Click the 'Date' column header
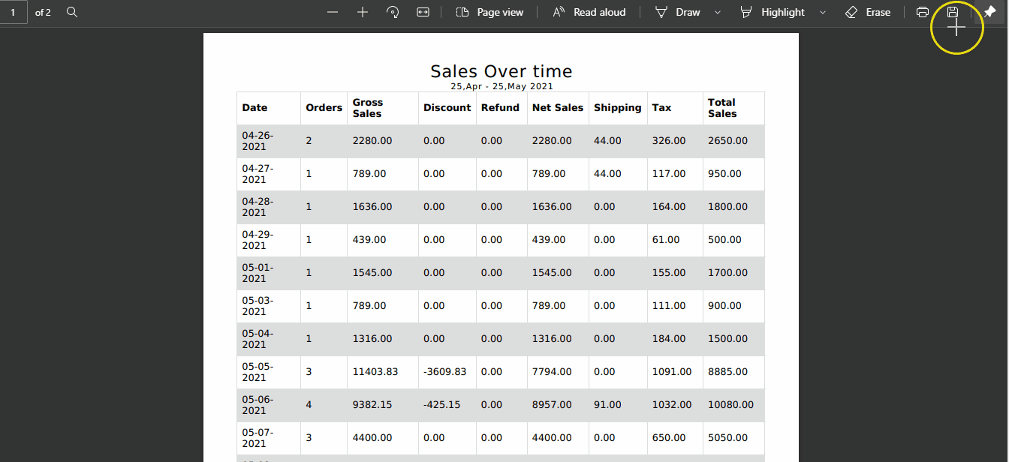 point(255,108)
